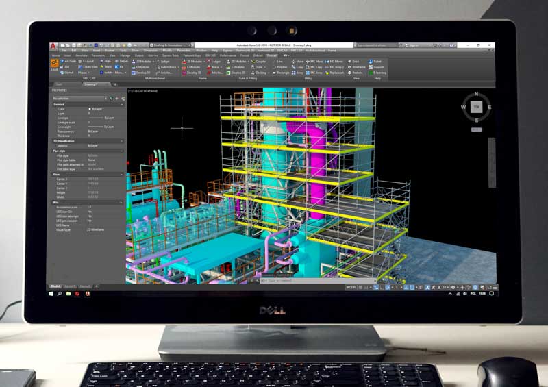This screenshot has width=548, height=387.
Task: Switch to the Manage ribbon tab
Action: click(x=125, y=55)
